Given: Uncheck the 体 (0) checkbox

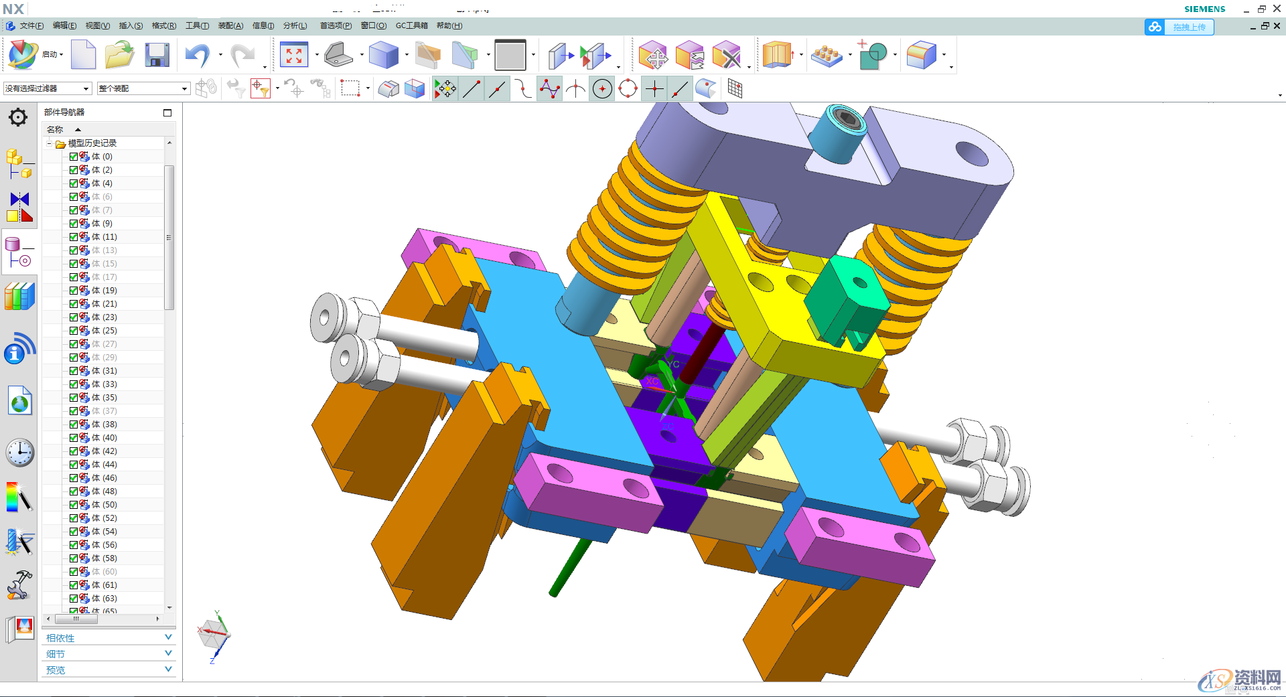Looking at the screenshot, I should pyautogui.click(x=74, y=157).
